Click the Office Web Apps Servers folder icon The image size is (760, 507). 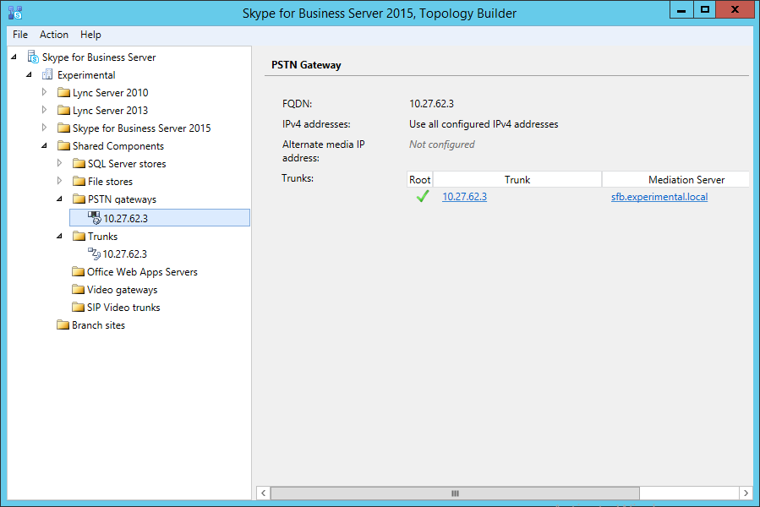tap(79, 272)
